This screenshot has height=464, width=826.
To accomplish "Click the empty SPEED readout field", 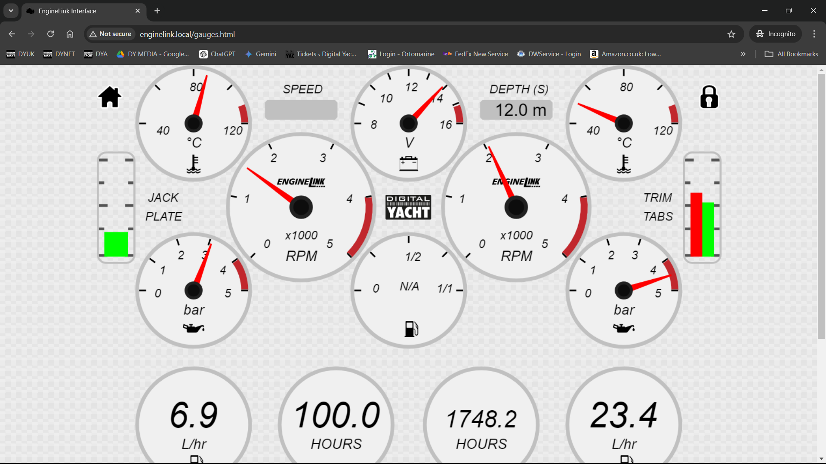I will [301, 110].
